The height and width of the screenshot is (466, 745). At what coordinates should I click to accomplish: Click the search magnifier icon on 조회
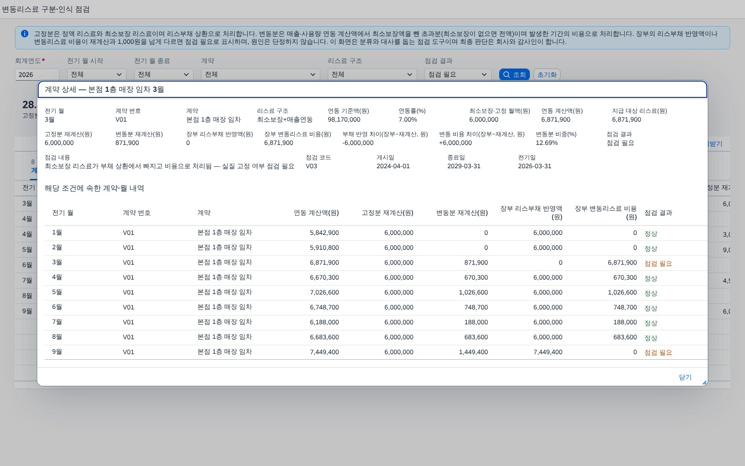(507, 75)
